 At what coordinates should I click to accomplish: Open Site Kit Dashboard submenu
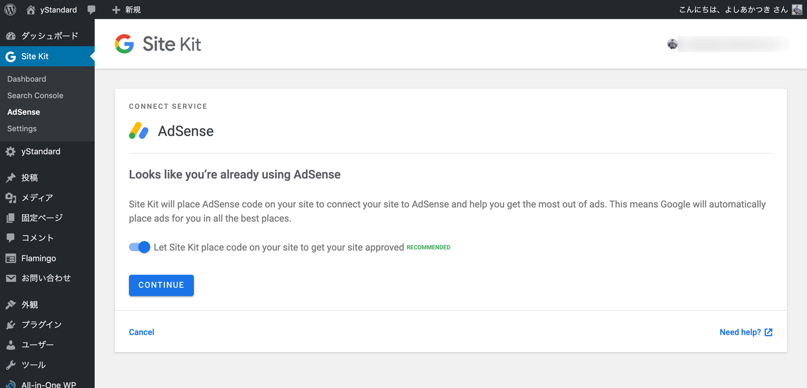tap(27, 79)
